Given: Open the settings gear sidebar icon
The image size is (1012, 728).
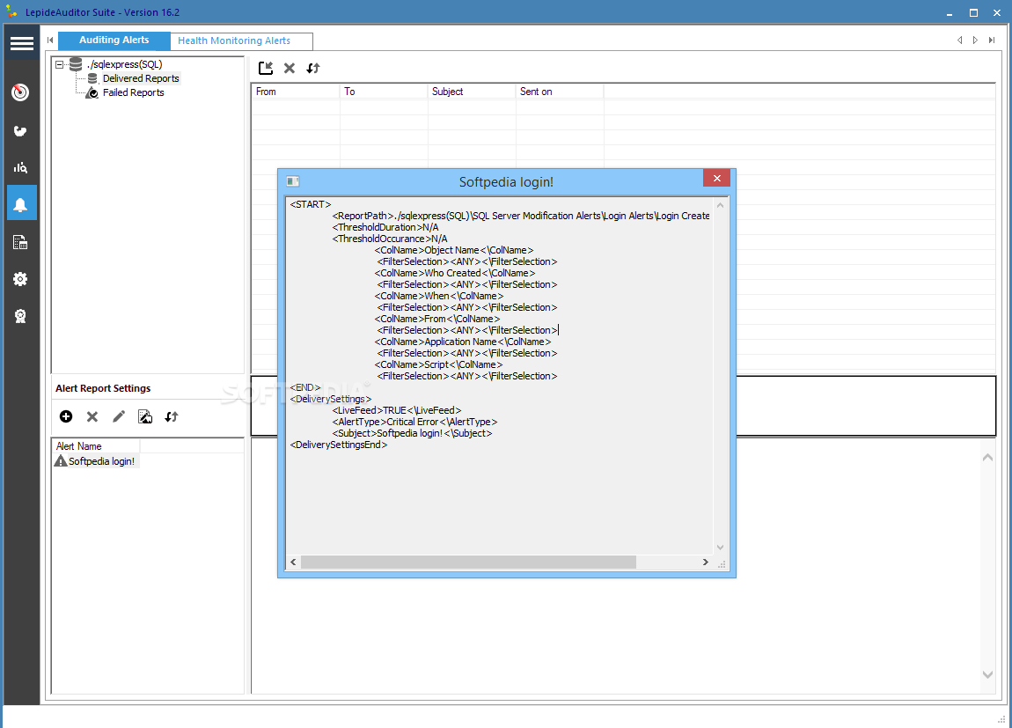Looking at the screenshot, I should [x=20, y=279].
